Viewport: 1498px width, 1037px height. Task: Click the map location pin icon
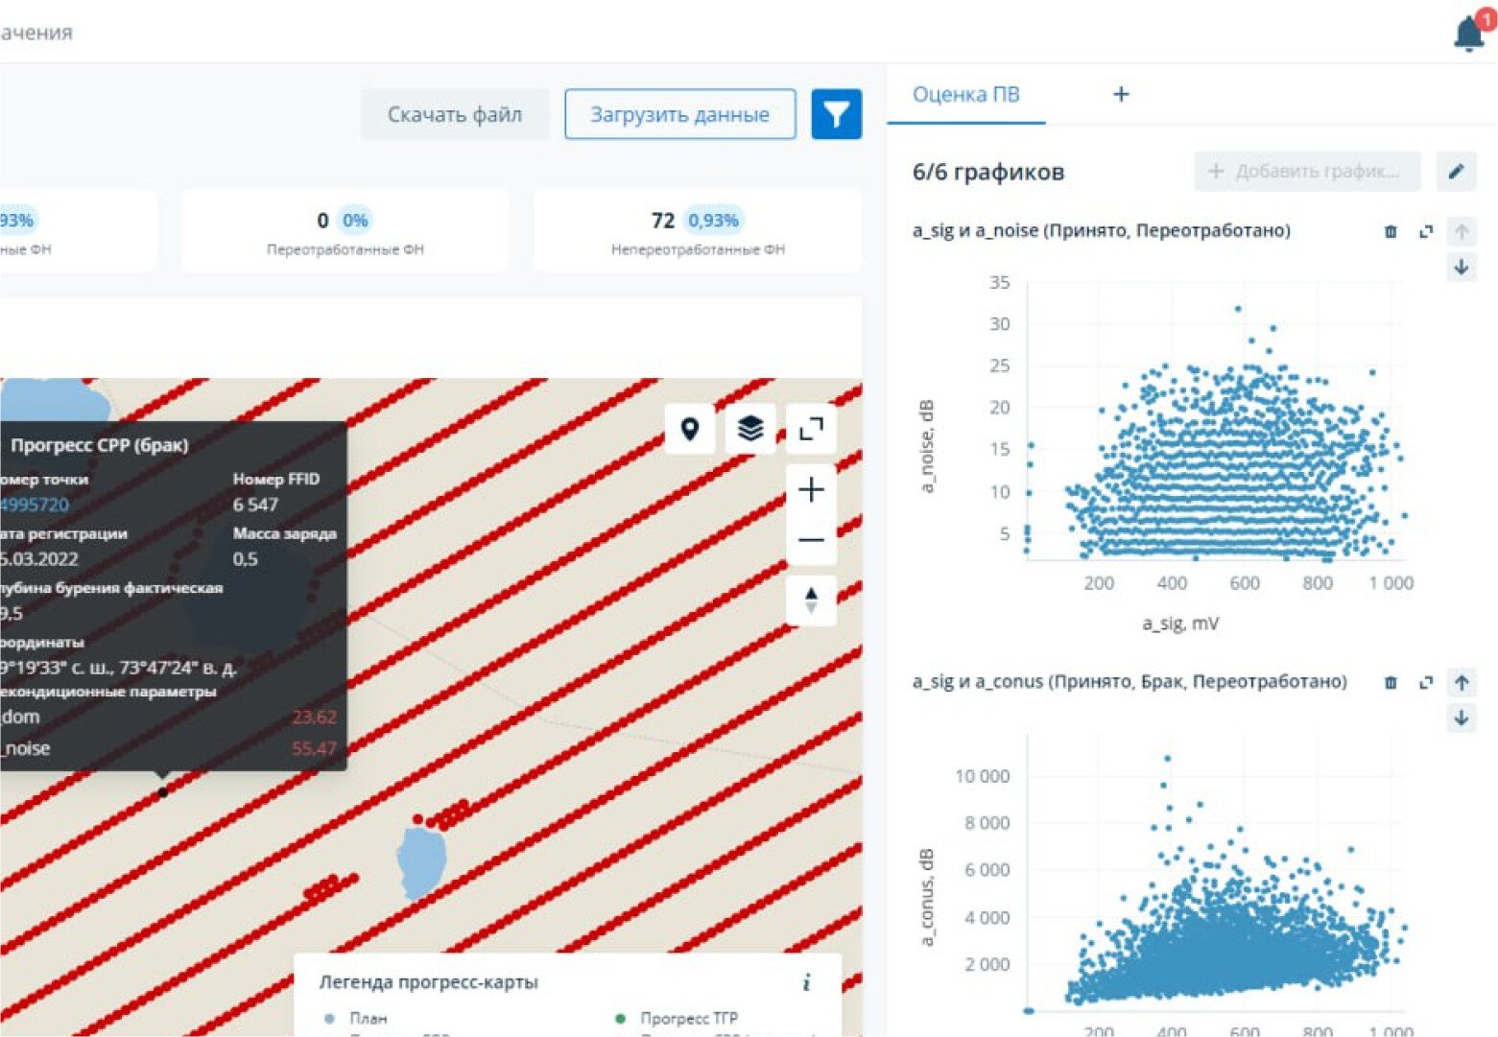coord(689,429)
